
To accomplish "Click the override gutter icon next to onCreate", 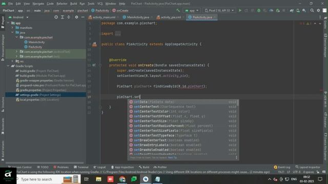I will click(x=94, y=65).
